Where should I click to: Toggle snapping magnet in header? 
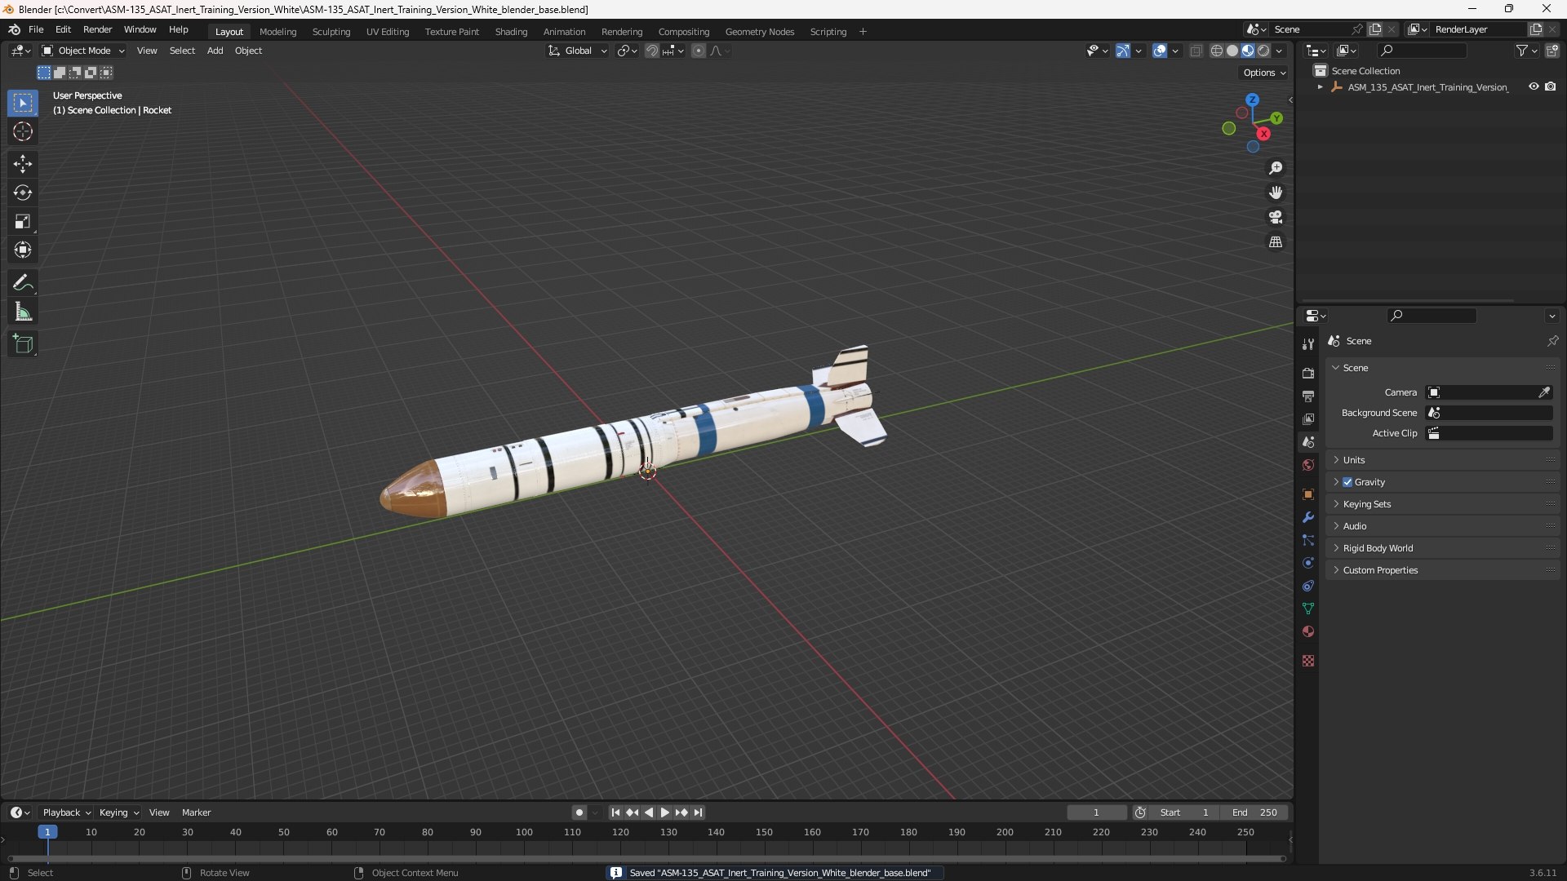[651, 51]
